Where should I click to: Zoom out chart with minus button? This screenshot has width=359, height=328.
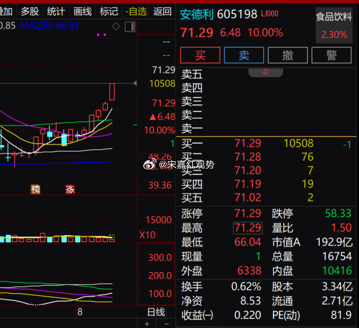(166, 323)
